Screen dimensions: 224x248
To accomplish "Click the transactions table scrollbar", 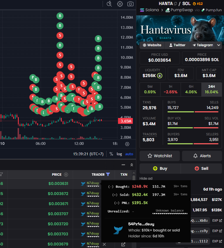I will 134,178.
